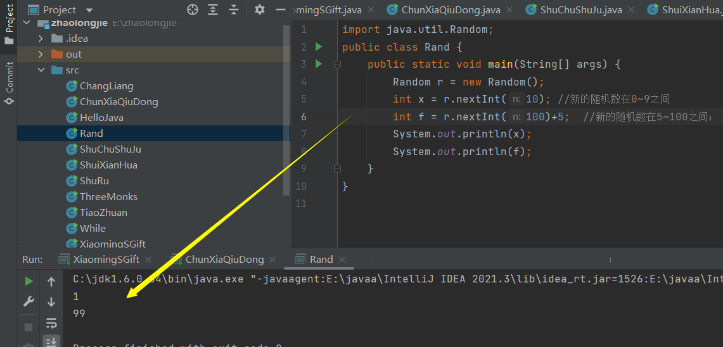Select Rand class in project tree
723x347 pixels.
click(x=91, y=134)
